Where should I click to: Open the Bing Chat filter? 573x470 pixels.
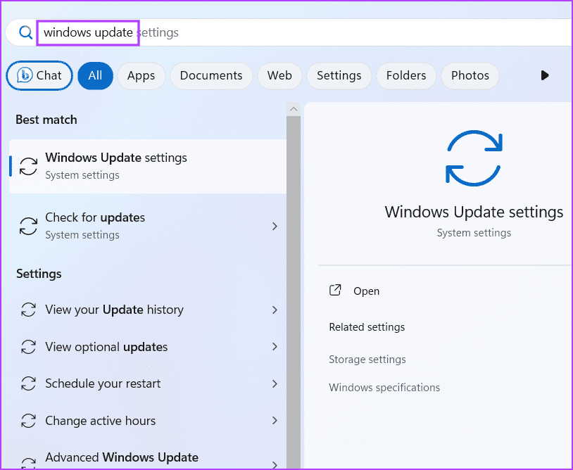(x=39, y=75)
